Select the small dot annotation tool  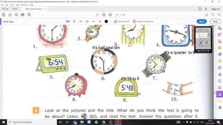(100, 22)
